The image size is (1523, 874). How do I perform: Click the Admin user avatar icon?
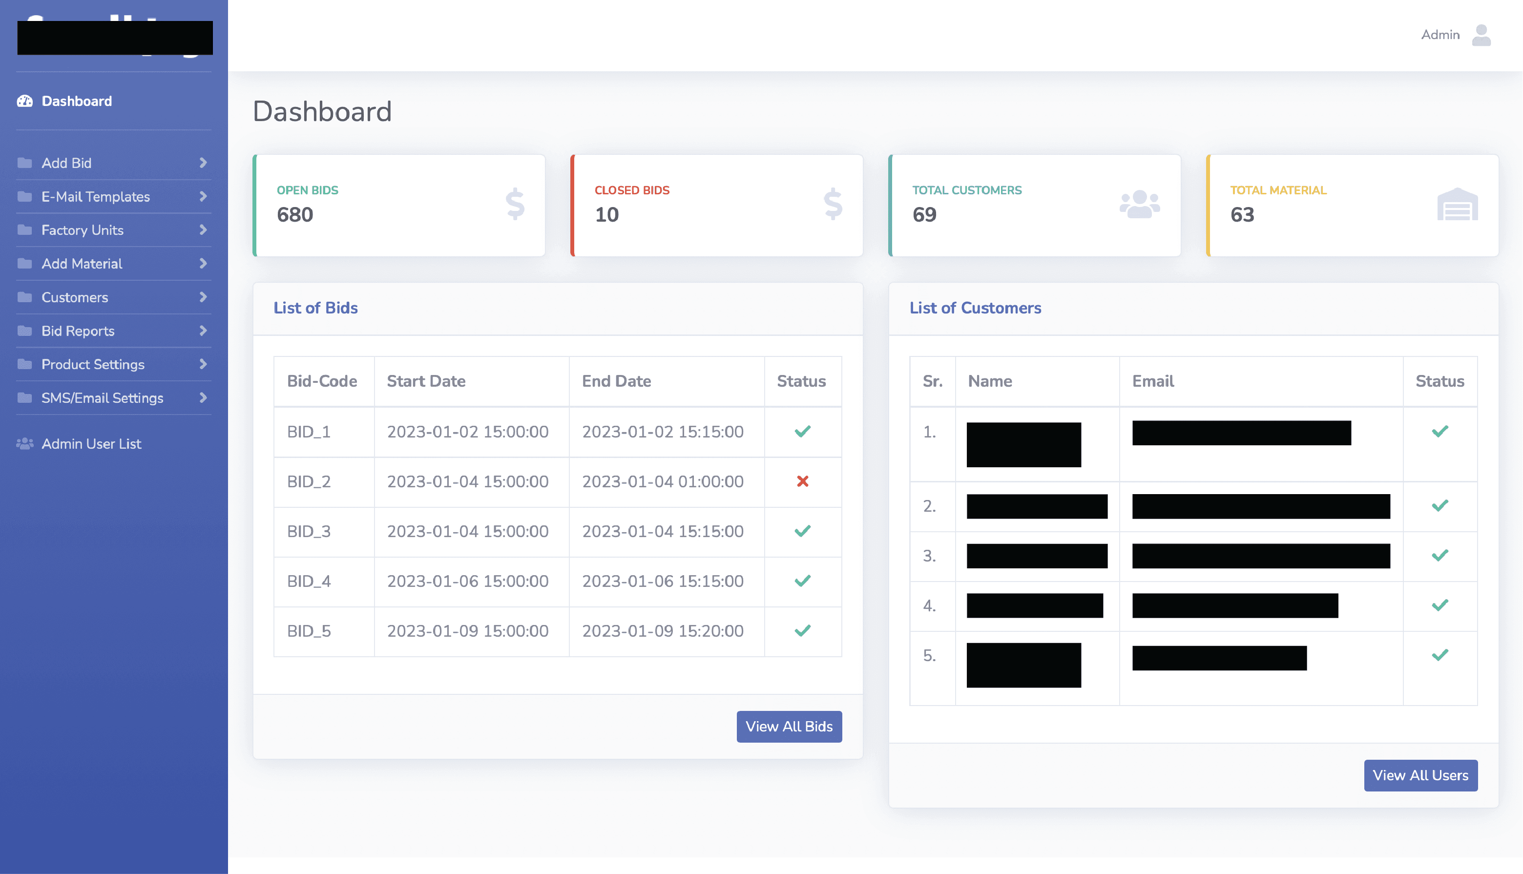[x=1481, y=35]
